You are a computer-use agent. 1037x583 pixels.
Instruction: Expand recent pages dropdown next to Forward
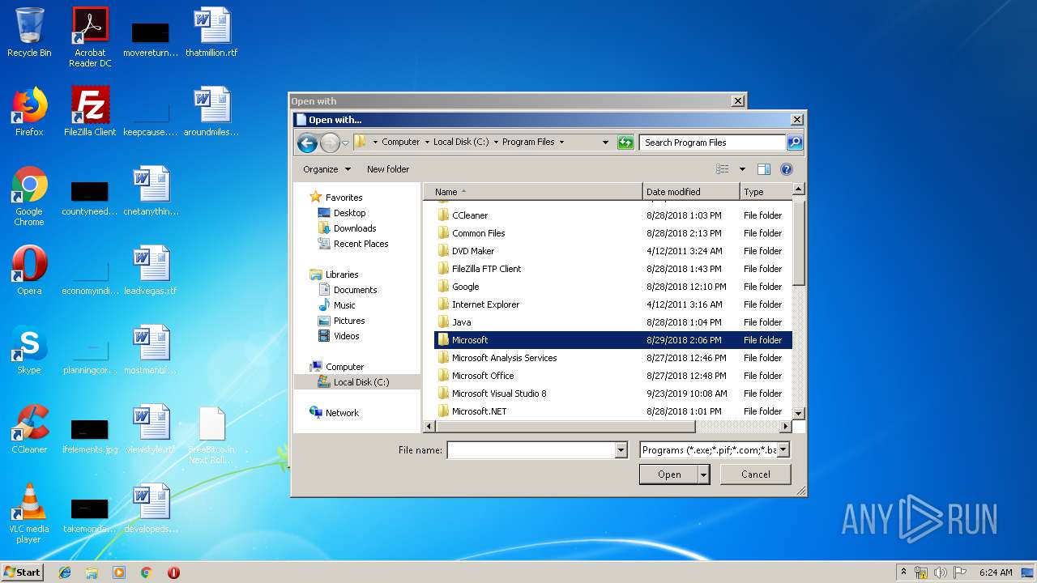click(x=345, y=143)
